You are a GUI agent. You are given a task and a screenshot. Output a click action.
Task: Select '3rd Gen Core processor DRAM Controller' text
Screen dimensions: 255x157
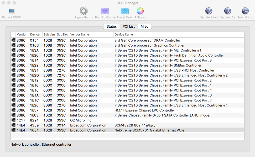pyautogui.click(x=147, y=40)
